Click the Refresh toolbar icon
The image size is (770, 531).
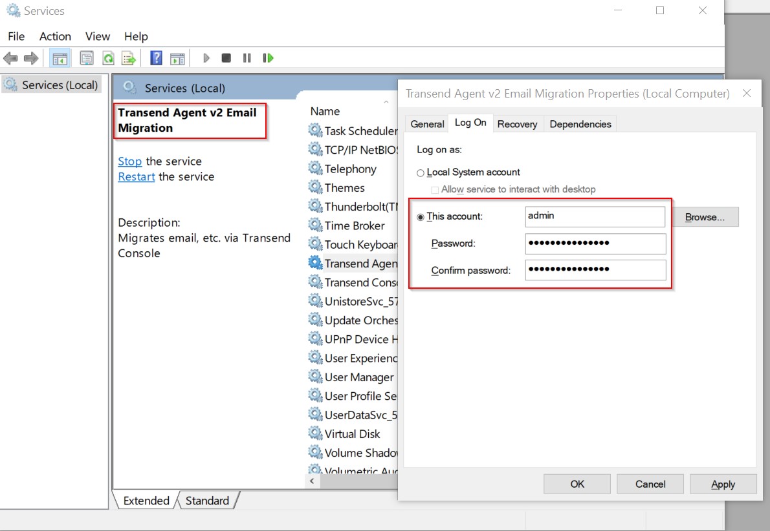click(108, 58)
